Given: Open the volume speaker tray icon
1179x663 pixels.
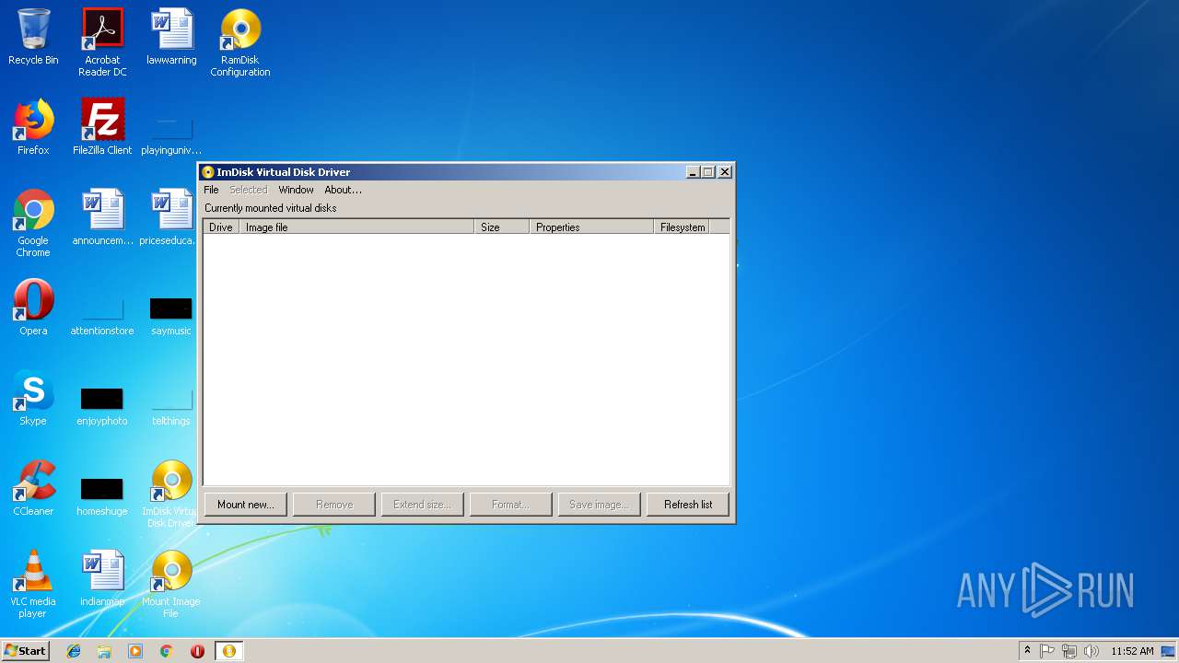Looking at the screenshot, I should coord(1091,651).
